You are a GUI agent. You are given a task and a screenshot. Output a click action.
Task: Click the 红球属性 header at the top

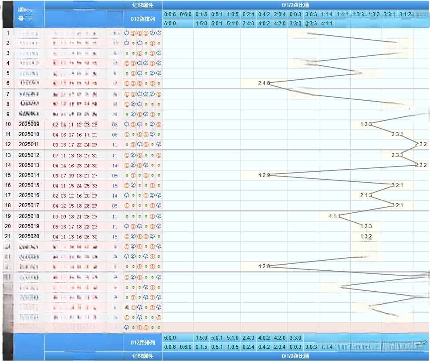coord(143,5)
